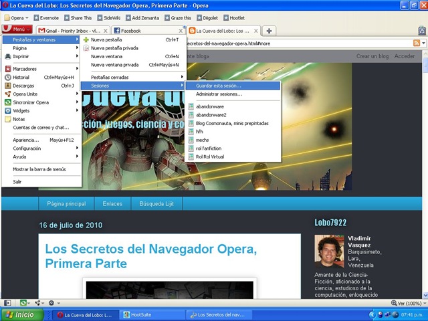Open Evernote bookmarklet in bookmarks bar

click(46, 18)
